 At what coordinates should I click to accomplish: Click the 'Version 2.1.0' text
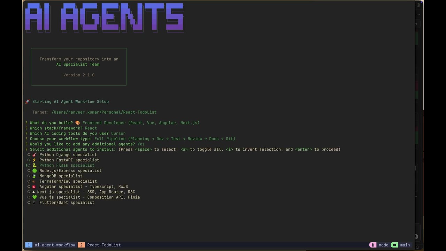pos(79,75)
